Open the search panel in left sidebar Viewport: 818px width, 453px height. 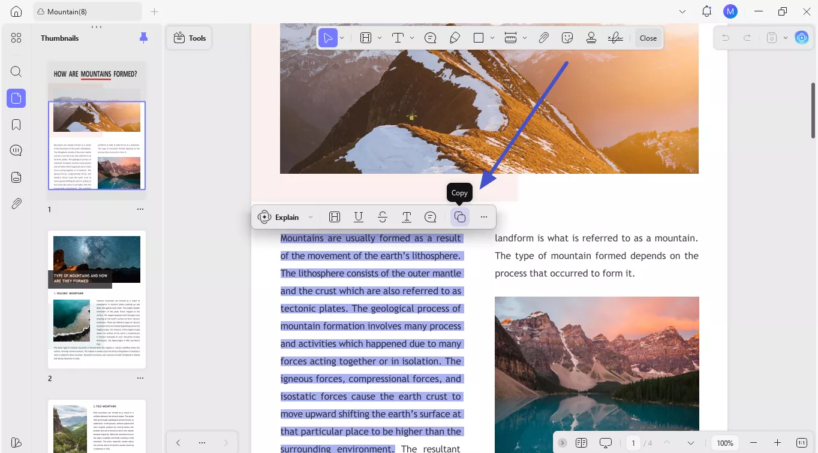16,72
